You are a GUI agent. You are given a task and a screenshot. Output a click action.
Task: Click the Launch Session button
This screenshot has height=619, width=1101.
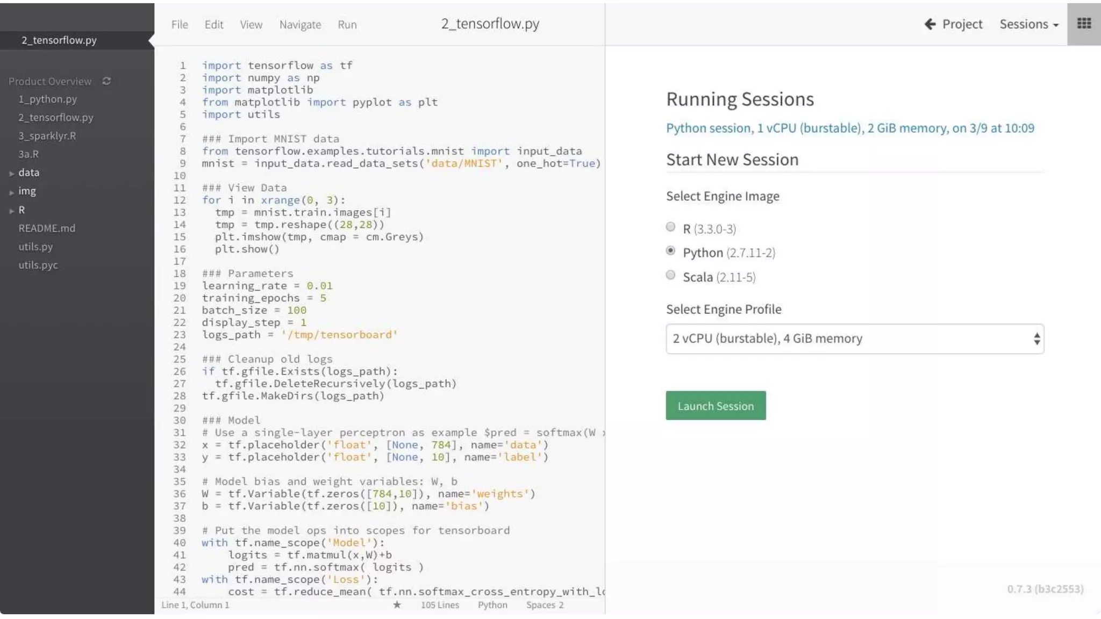(x=715, y=406)
